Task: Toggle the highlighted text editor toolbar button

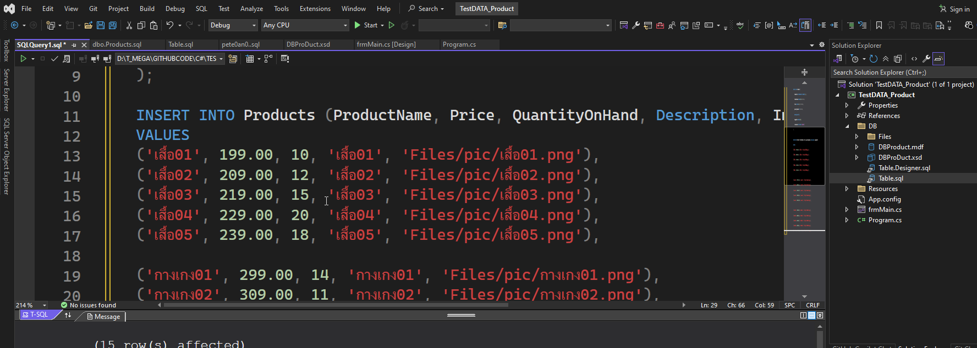Action: 805,25
